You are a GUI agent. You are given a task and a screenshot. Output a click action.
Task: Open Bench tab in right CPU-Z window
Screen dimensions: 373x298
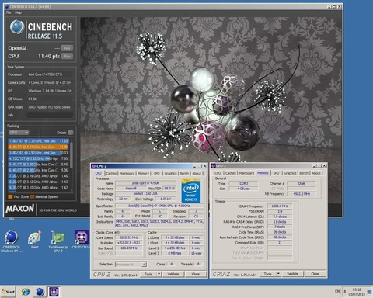pyautogui.click(x=304, y=173)
